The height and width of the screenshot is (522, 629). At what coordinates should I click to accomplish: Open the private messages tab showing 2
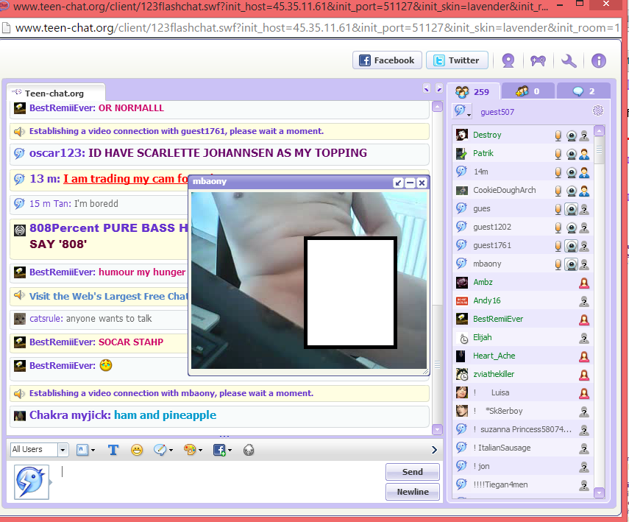coord(586,91)
